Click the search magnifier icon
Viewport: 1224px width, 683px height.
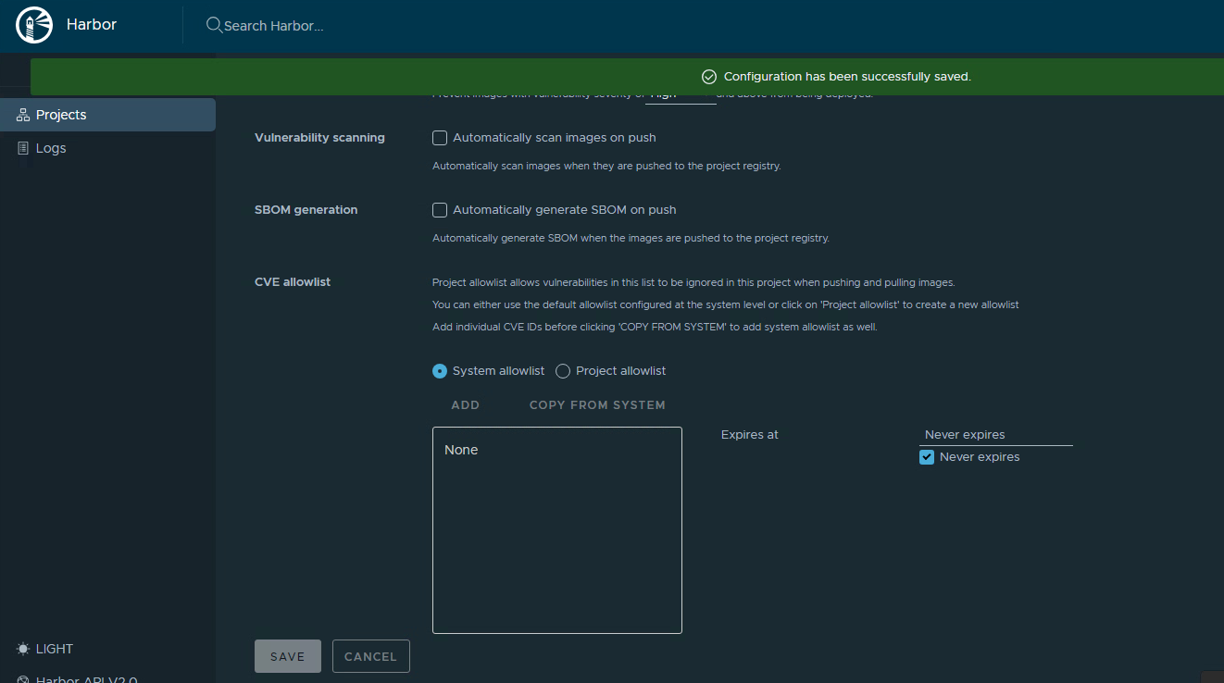click(214, 25)
